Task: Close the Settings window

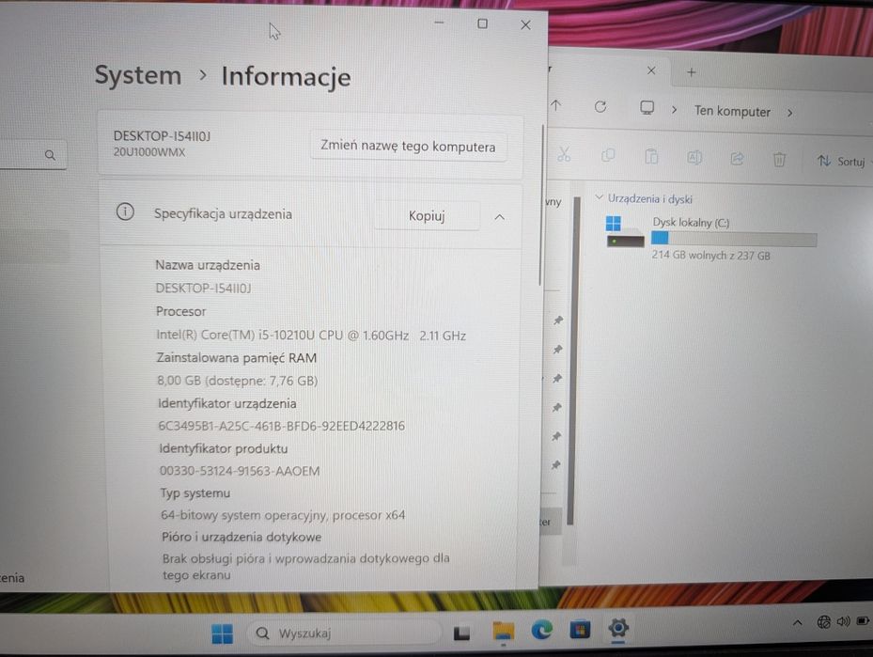Action: (525, 25)
